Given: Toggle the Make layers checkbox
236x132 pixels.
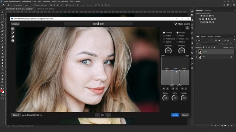Looking at the screenshot, I should coord(176,24).
